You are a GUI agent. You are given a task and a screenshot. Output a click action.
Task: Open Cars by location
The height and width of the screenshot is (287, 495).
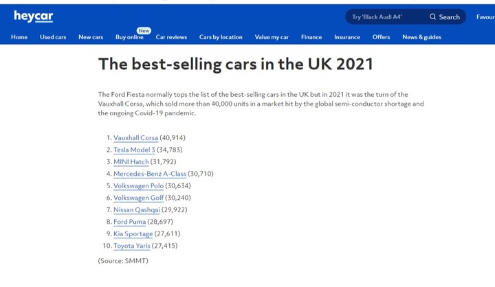point(221,37)
